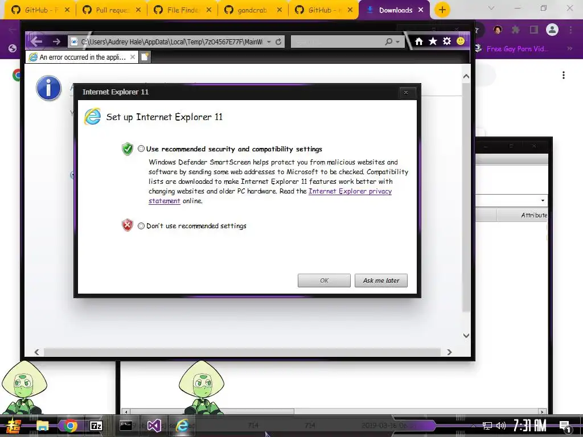Click left arrow of IE horizontal scrollbar
The width and height of the screenshot is (583, 437).
point(36,352)
